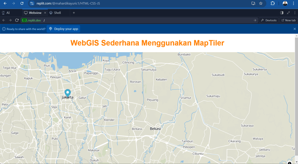This screenshot has width=298, height=164.
Task: Bookmark this page with the star
Action: point(261,3)
